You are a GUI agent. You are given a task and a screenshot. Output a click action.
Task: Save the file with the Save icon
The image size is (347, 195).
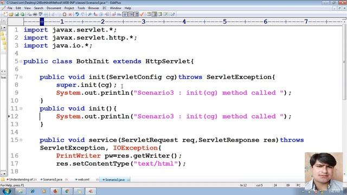(17, 14)
